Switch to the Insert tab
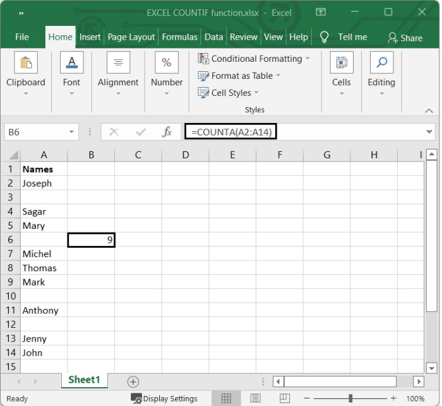Viewport: 442px width, 406px height. 90,37
